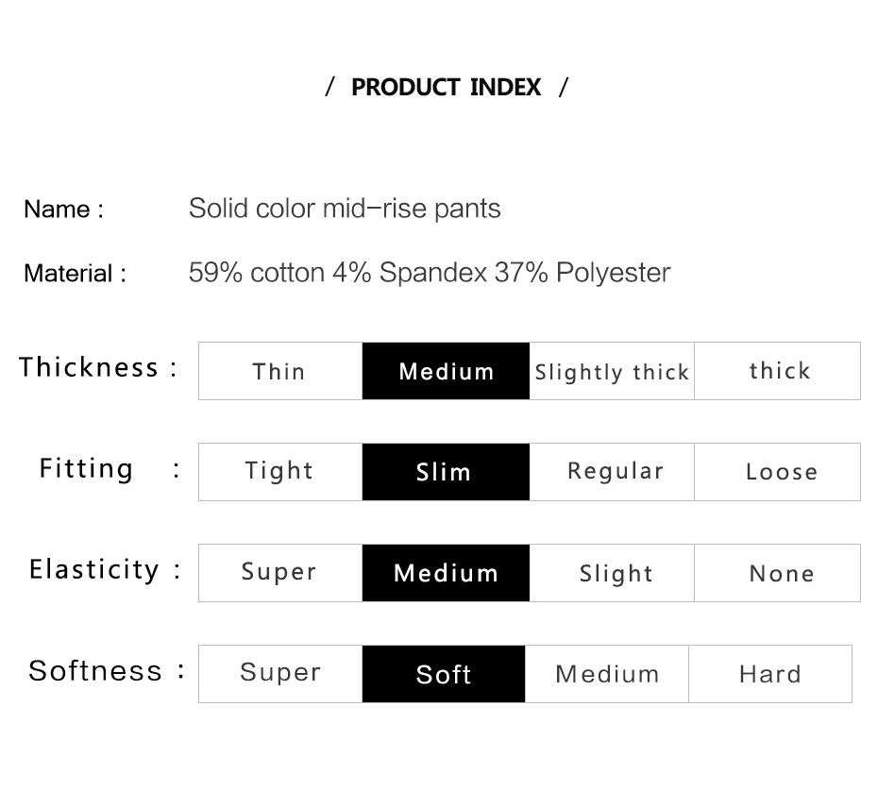Select Super in the Elasticity row
The width and height of the screenshot is (878, 808).
(x=280, y=573)
